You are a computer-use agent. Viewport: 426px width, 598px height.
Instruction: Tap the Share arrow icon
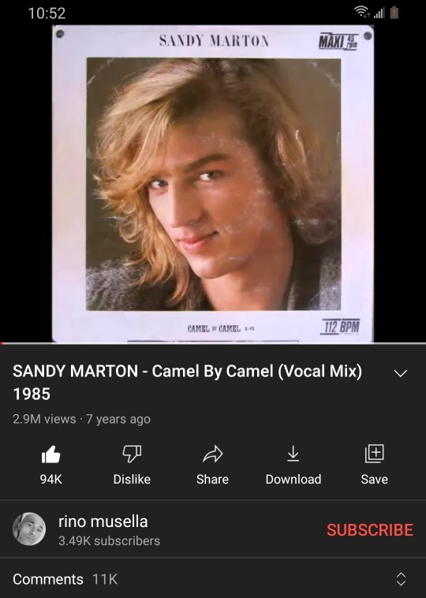[x=212, y=454]
